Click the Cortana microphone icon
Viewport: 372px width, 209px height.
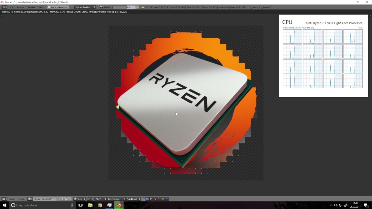[72, 205]
